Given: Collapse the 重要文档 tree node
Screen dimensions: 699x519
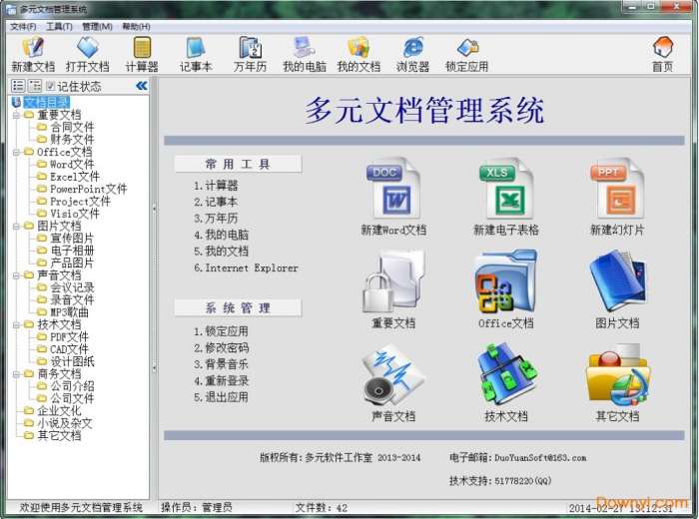Looking at the screenshot, I should pyautogui.click(x=17, y=115).
